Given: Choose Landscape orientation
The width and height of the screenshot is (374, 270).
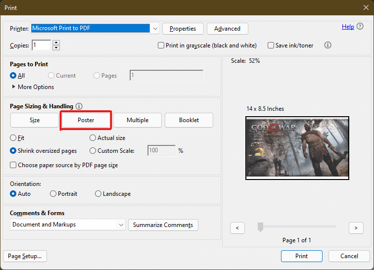Looking at the screenshot, I should coord(98,194).
